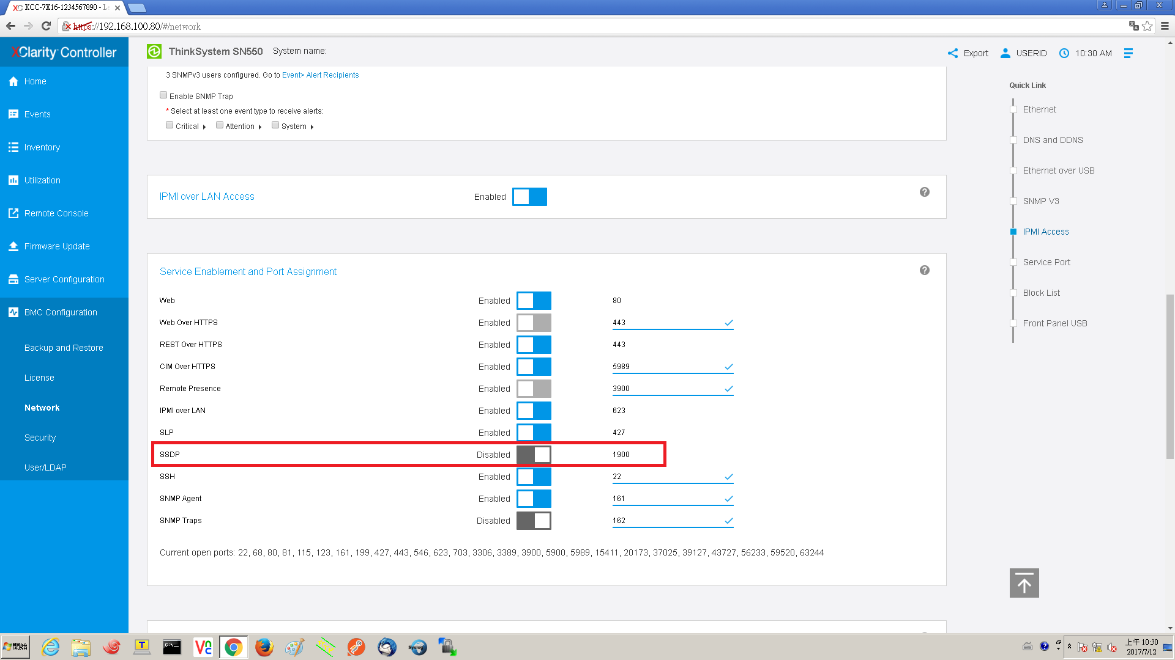Image resolution: width=1175 pixels, height=660 pixels.
Task: Click the BMC Configuration icon
Action: click(x=13, y=312)
